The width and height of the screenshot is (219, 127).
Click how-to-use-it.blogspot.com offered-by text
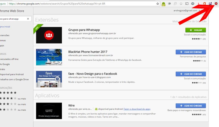pos(97,77)
